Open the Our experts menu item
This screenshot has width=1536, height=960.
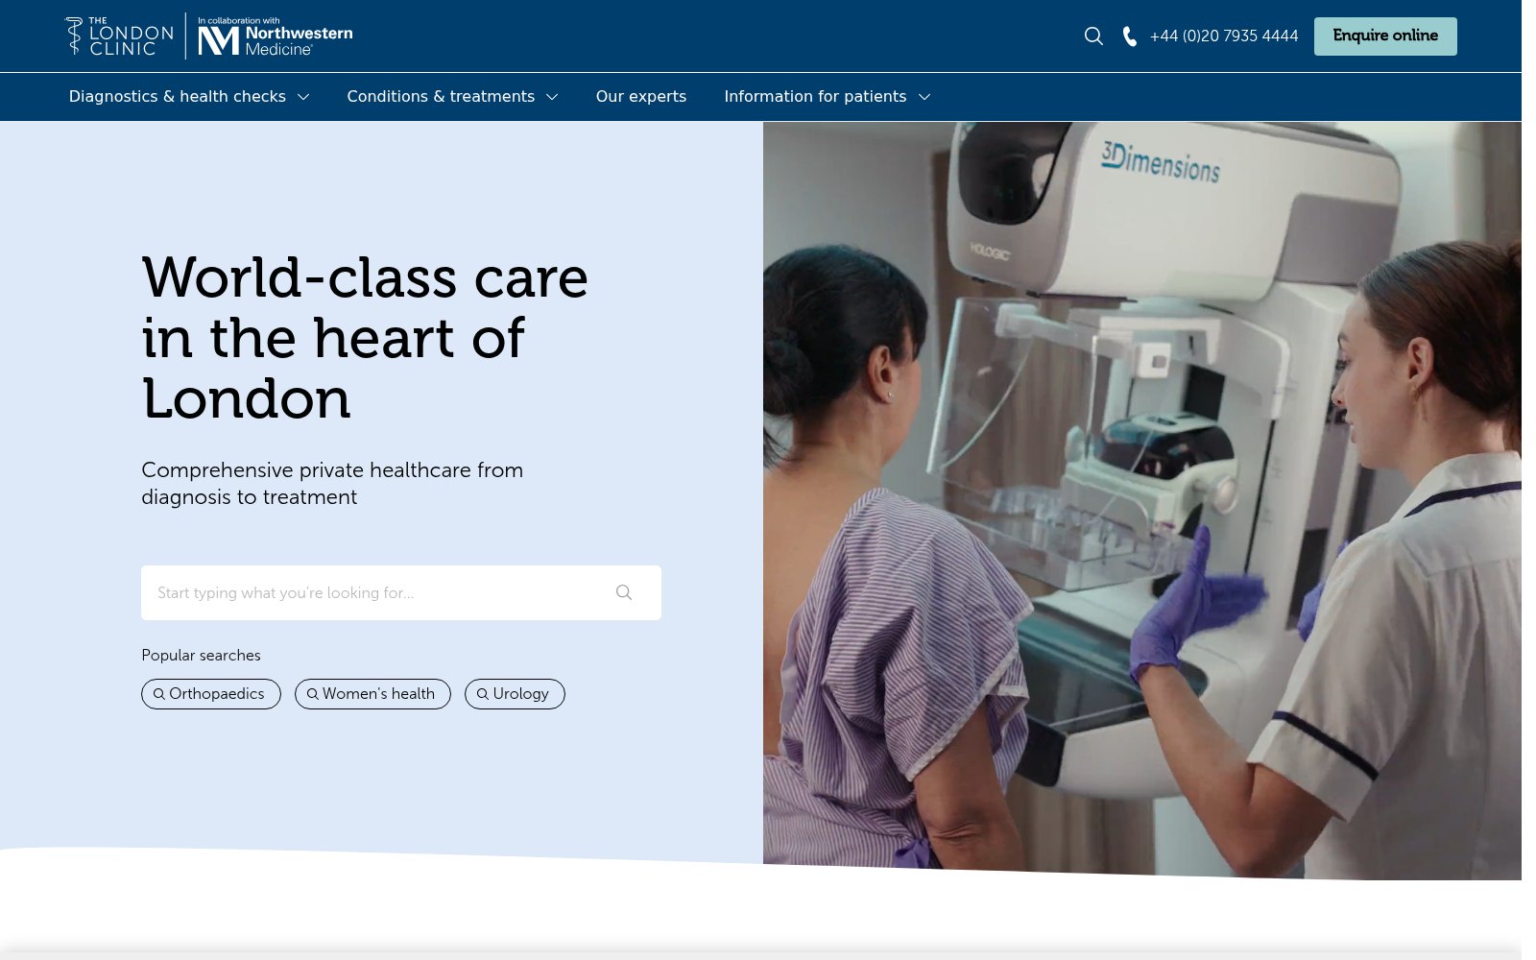click(x=640, y=97)
